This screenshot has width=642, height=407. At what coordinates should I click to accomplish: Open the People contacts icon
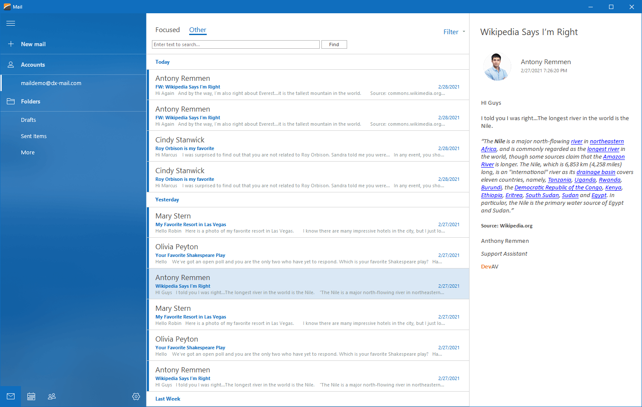(51, 396)
